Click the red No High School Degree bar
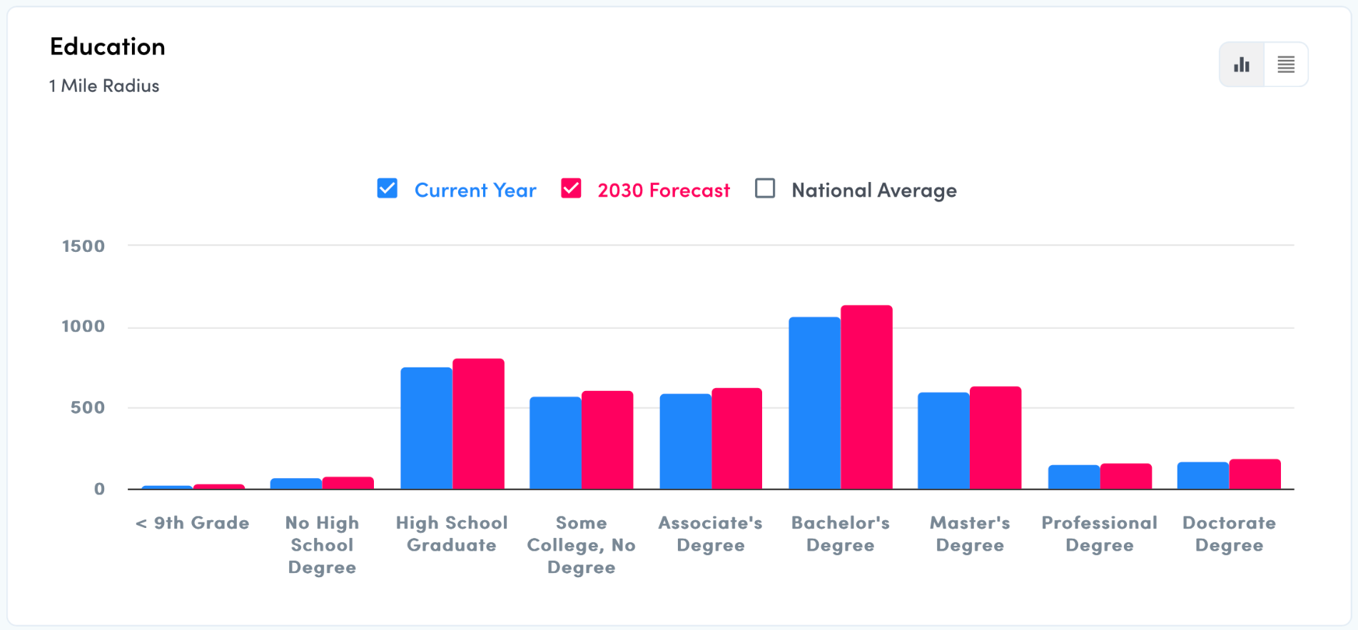 pyautogui.click(x=348, y=483)
